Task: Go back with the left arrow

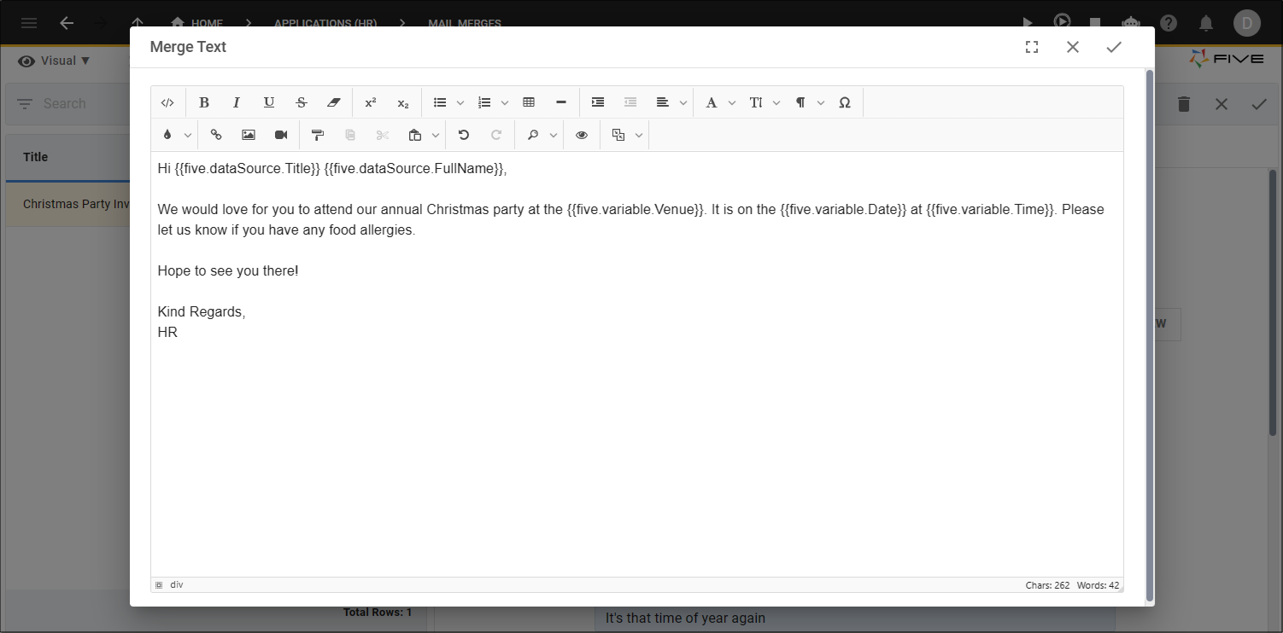Action: pyautogui.click(x=67, y=23)
